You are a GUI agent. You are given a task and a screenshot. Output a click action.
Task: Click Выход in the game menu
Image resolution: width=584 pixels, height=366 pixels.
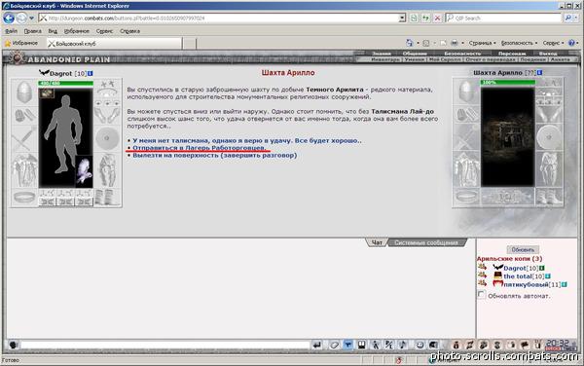pos(548,54)
